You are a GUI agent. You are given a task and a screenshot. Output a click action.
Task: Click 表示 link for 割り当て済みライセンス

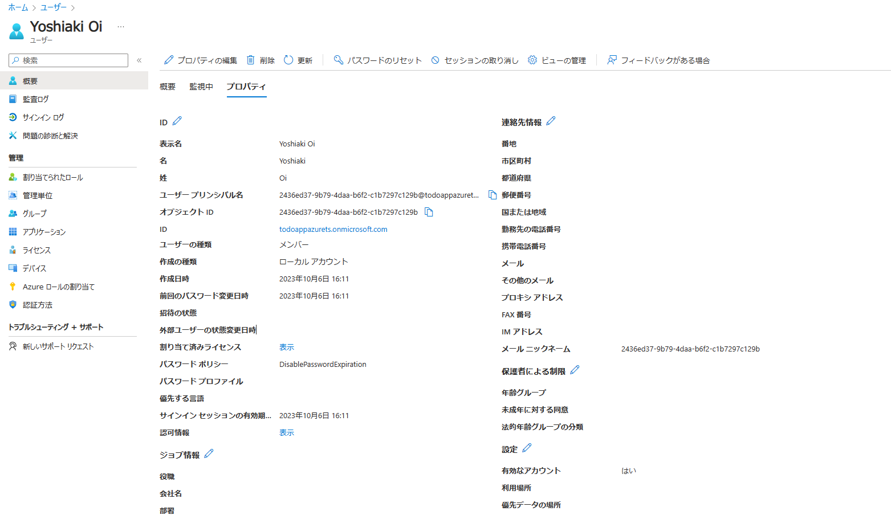[287, 347]
